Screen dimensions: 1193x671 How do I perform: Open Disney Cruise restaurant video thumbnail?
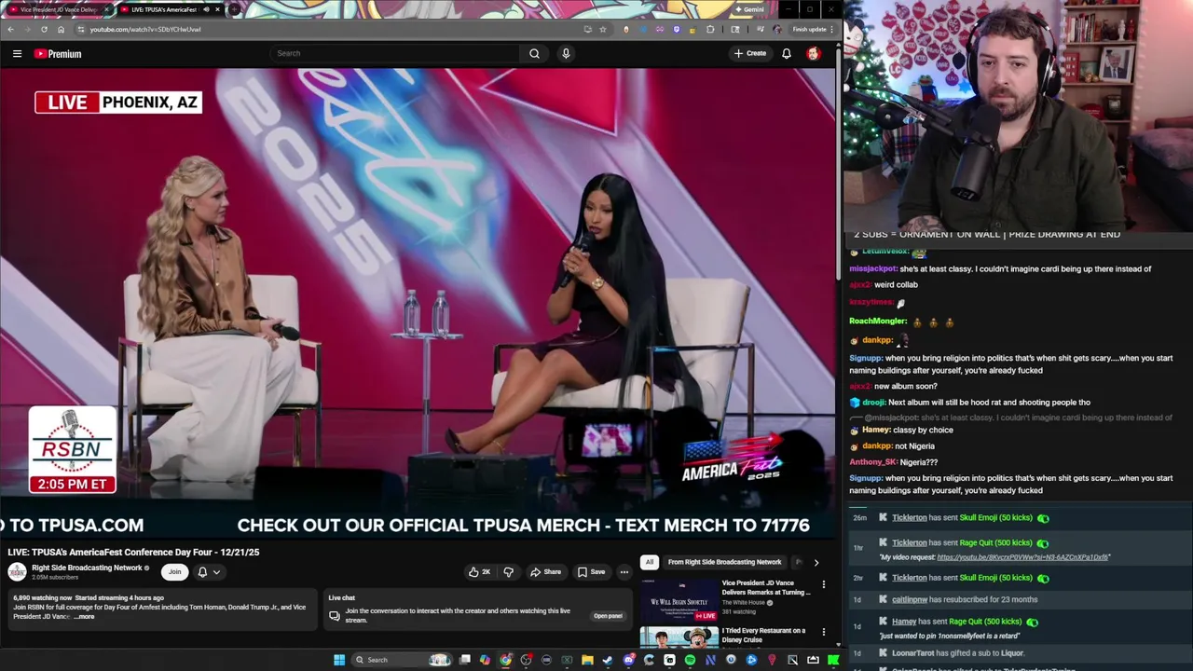coord(679,637)
